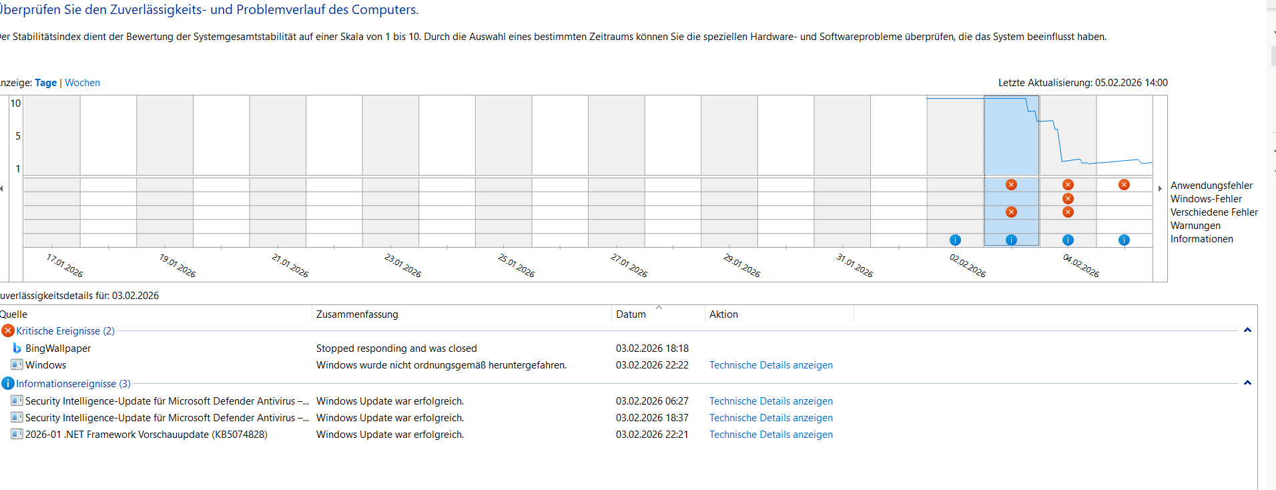Click the red Kritische Ereignisse group icon
Screen dimensions: 1276x490
click(8, 330)
